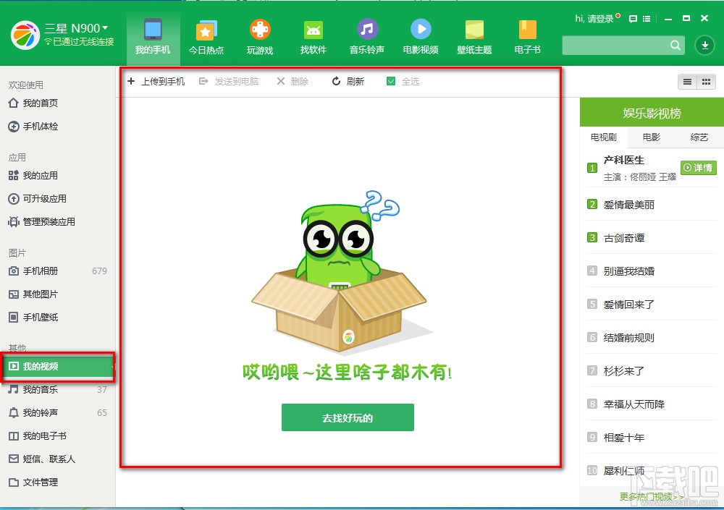
Task: Open the 电子书 ebook section icon
Action: [527, 30]
